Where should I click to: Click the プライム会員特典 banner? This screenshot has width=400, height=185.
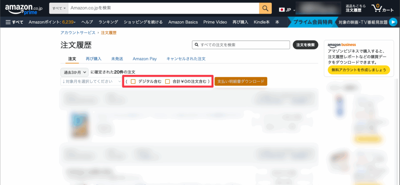click(313, 22)
